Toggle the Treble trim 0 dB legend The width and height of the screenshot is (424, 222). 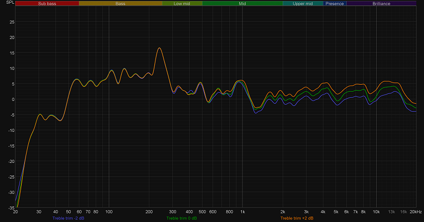click(182, 218)
